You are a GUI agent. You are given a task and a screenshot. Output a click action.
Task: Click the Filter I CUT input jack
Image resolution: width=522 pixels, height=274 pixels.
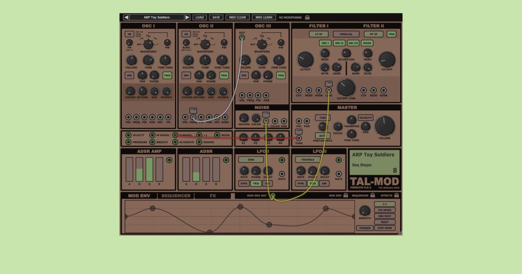(299, 90)
